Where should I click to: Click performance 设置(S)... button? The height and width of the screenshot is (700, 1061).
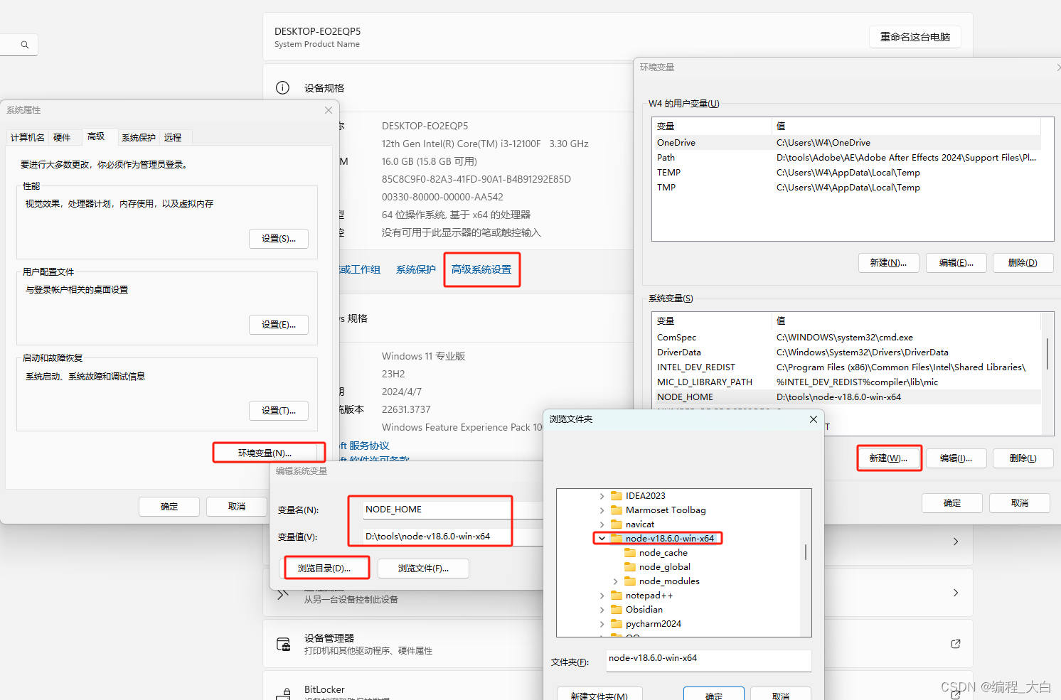pos(279,239)
